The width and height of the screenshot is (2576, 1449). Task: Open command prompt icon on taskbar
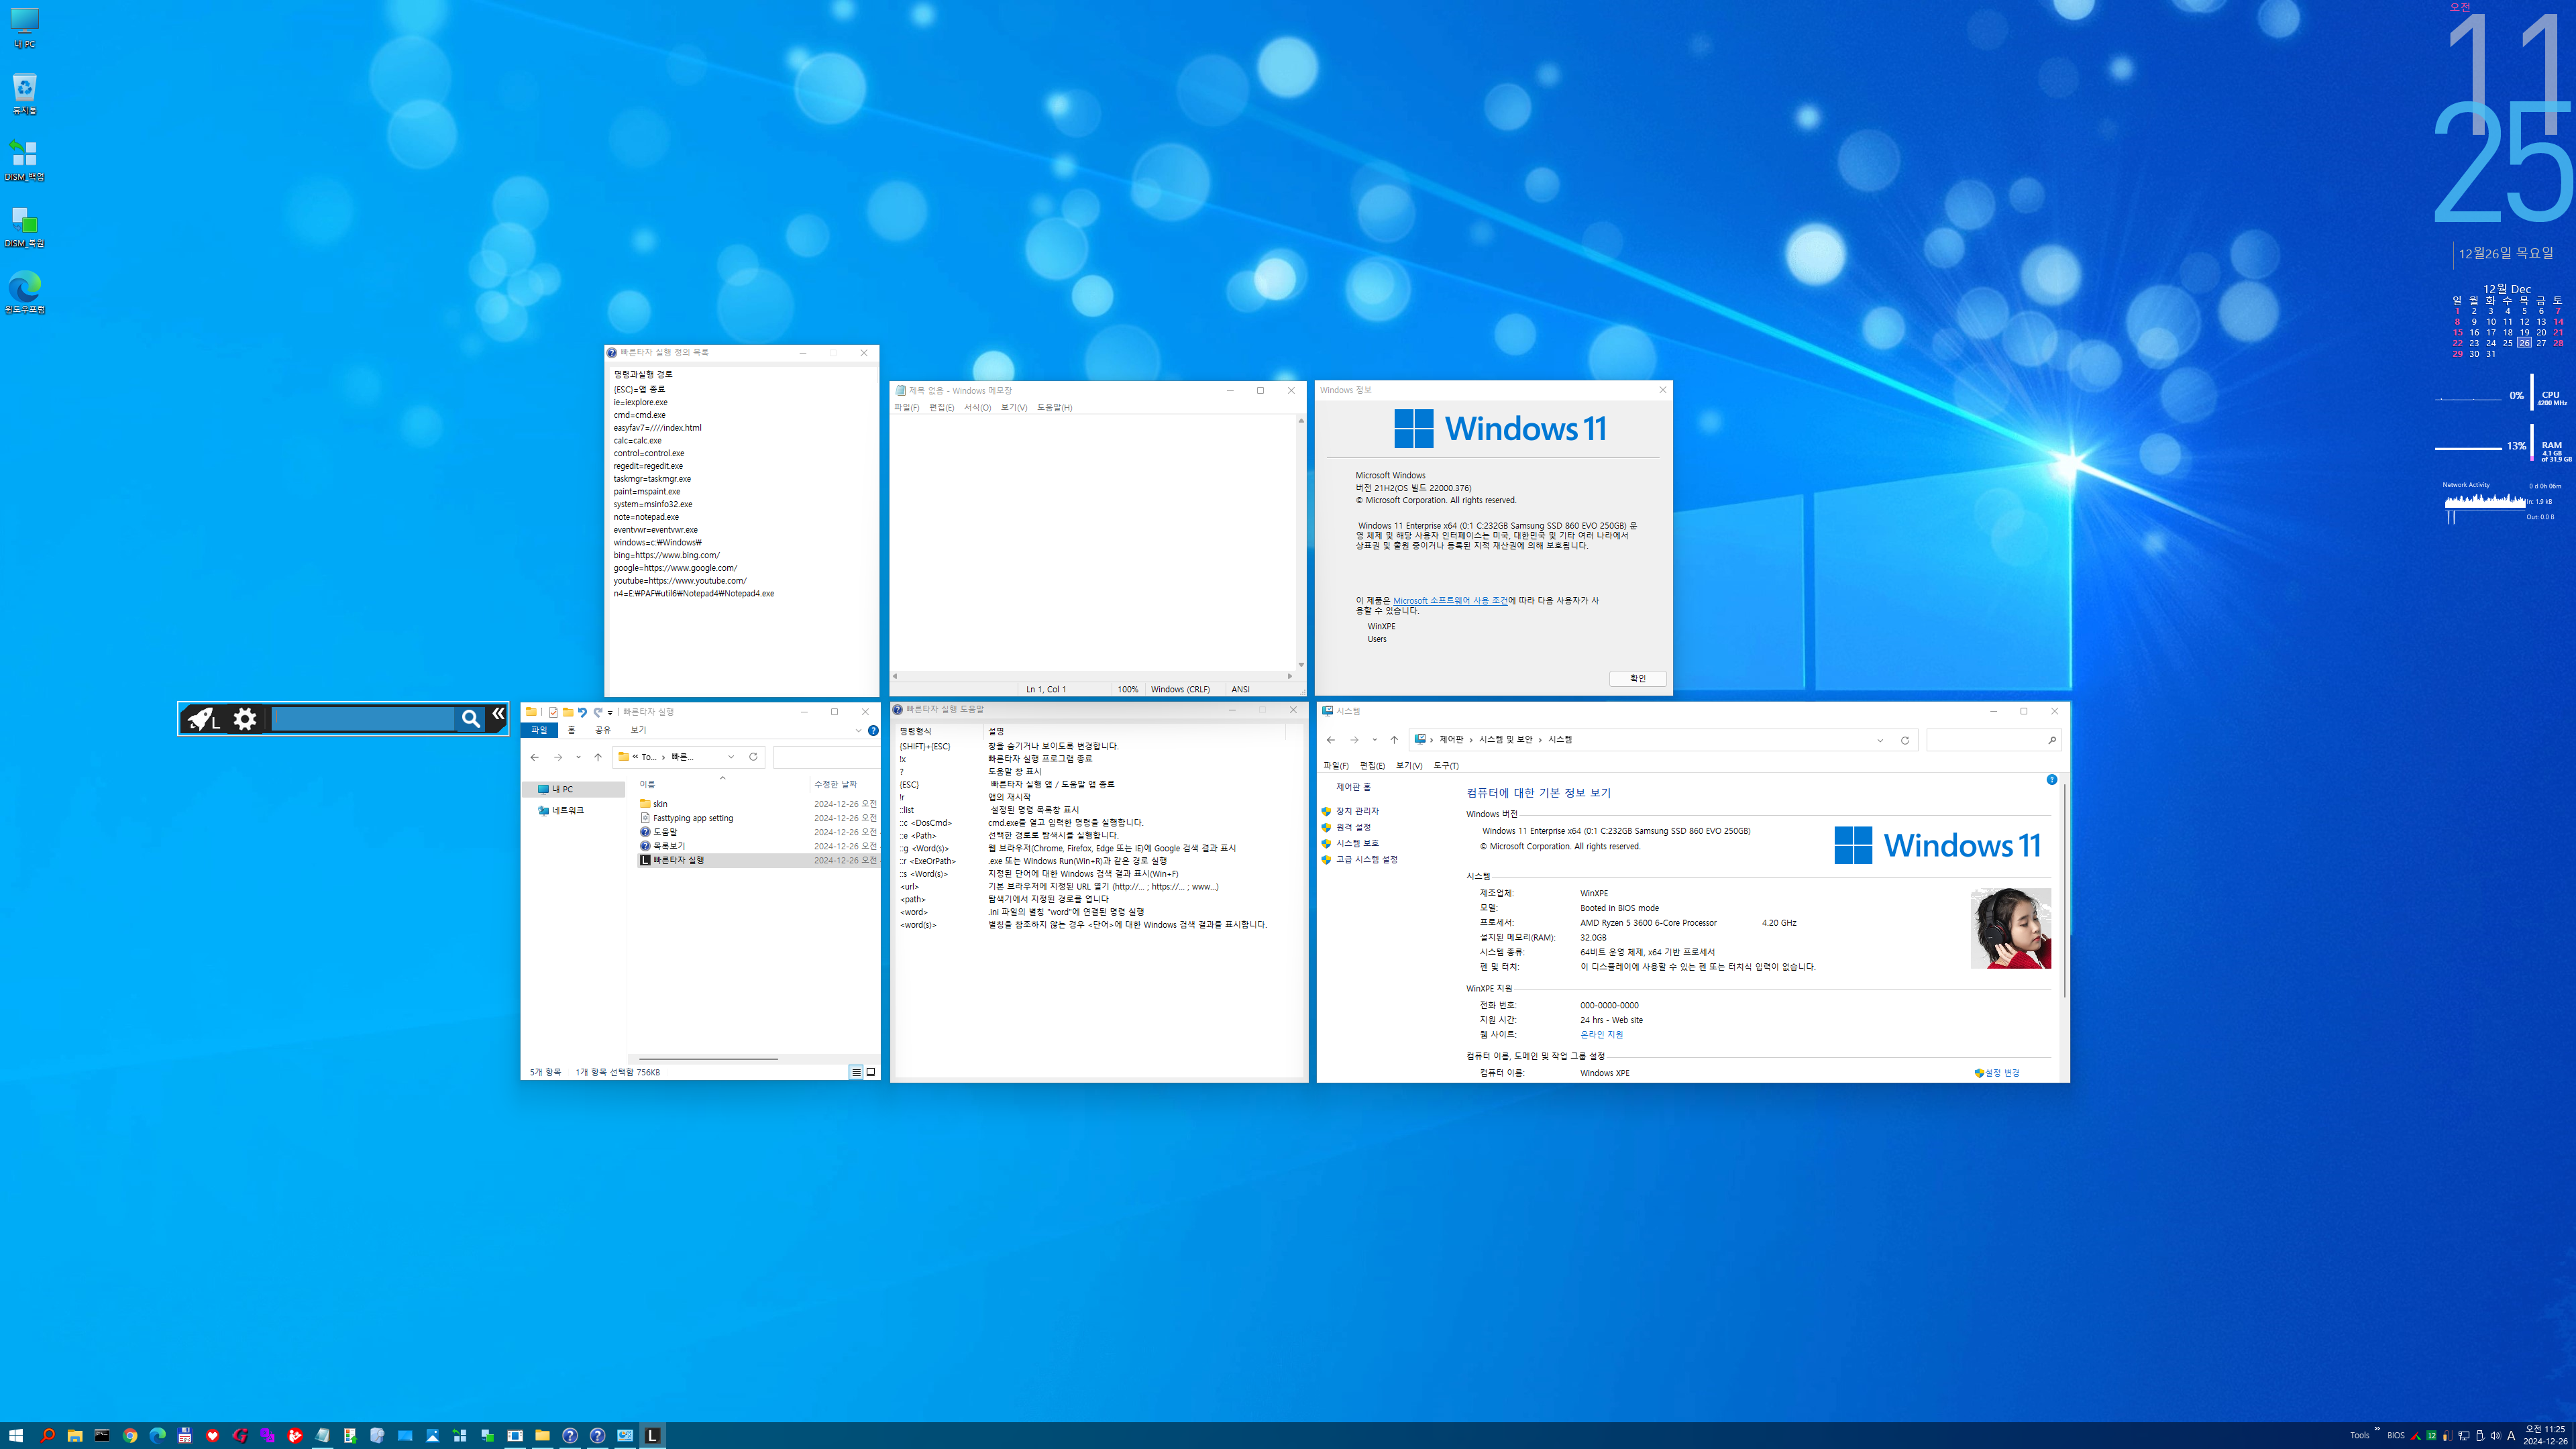click(102, 1435)
